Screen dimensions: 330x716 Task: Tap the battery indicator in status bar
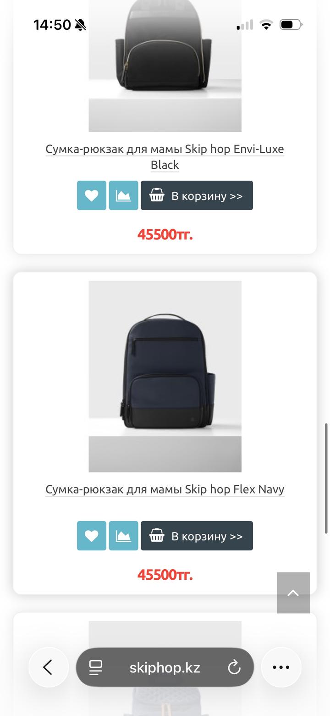click(x=291, y=24)
